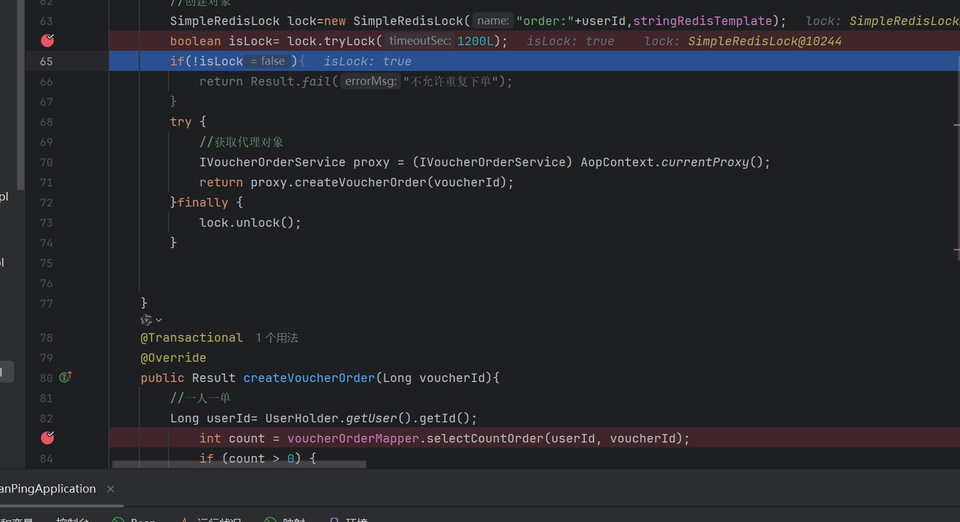Click the "SimpleRedisLock@10244" inline debug value

(x=765, y=41)
